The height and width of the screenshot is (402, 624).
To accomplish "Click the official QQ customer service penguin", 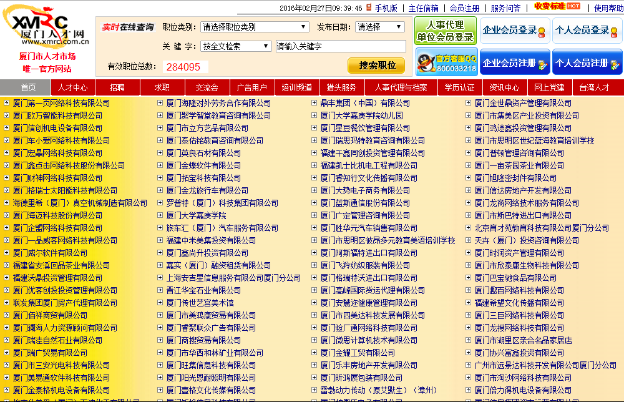I will [426, 62].
